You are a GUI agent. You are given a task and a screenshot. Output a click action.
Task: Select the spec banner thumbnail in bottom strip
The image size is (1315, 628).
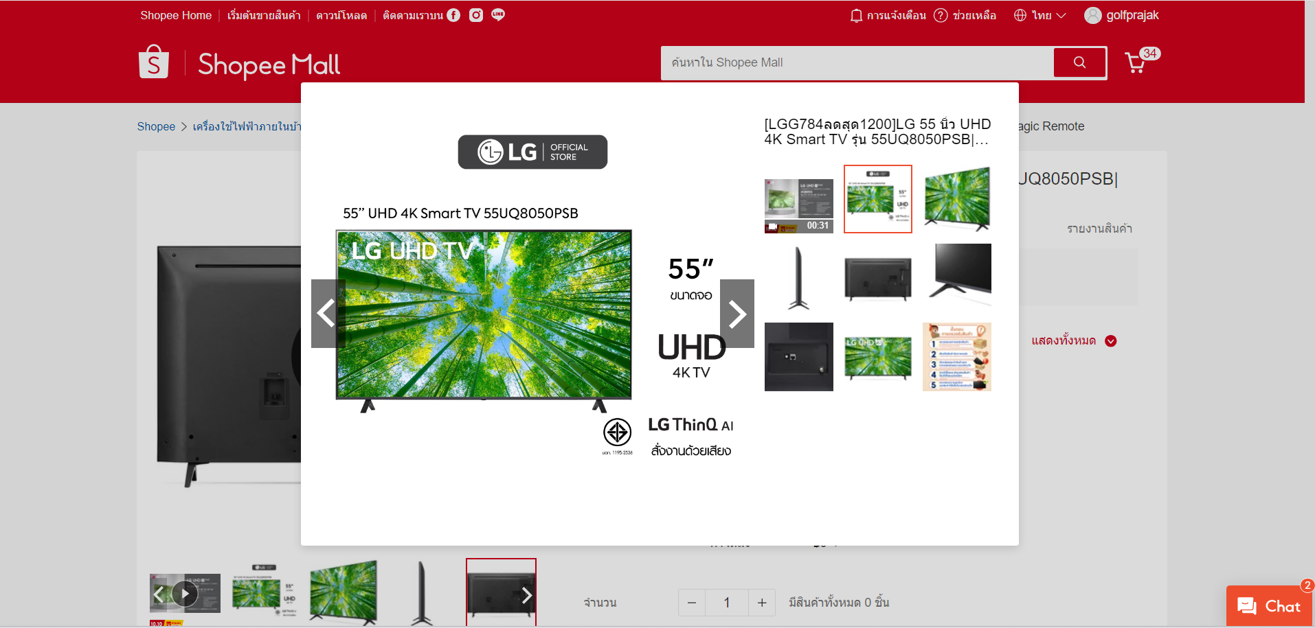[264, 594]
